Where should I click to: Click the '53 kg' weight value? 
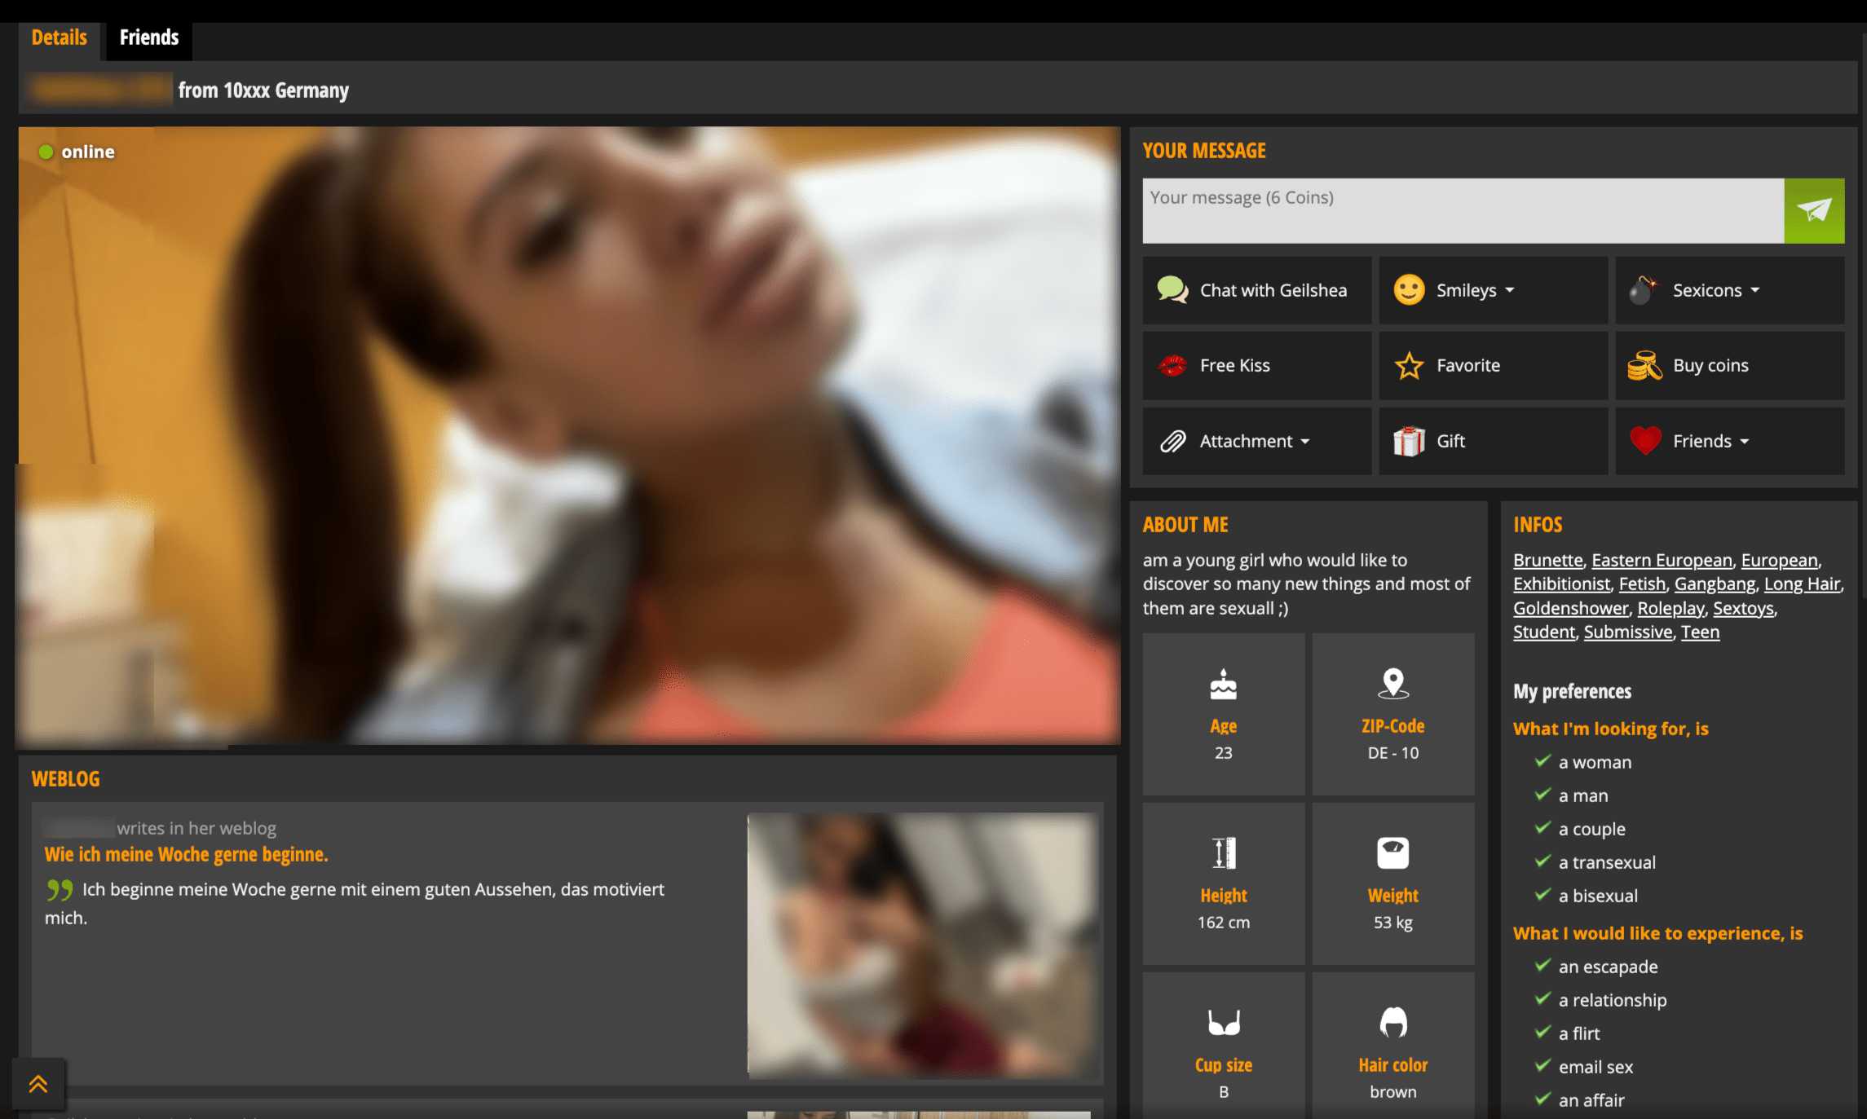pyautogui.click(x=1393, y=922)
